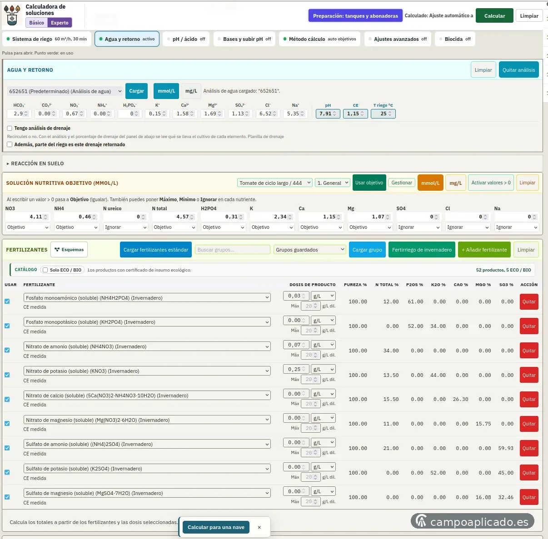Open Biocida tab
548x539 pixels.
coord(455,39)
